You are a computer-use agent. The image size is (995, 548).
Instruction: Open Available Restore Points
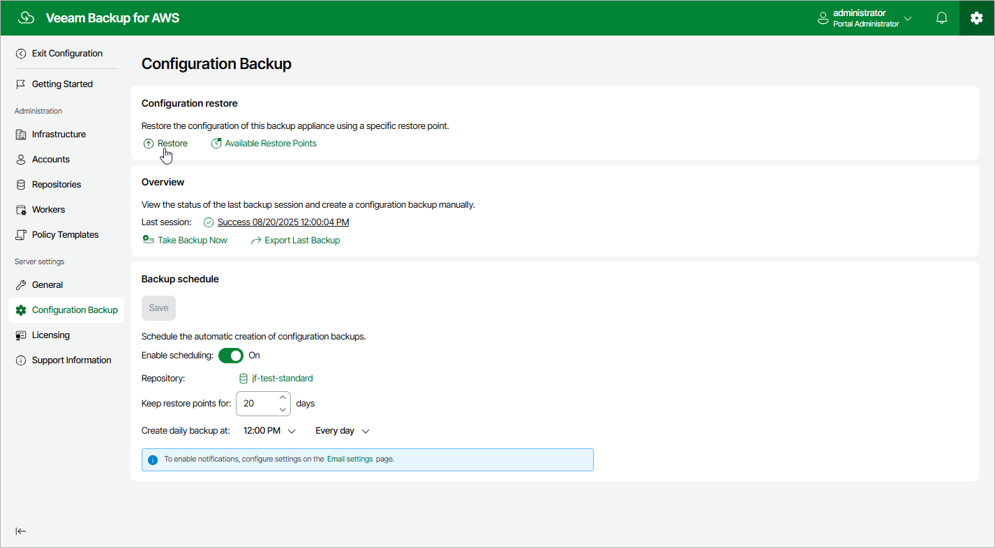pyautogui.click(x=271, y=144)
